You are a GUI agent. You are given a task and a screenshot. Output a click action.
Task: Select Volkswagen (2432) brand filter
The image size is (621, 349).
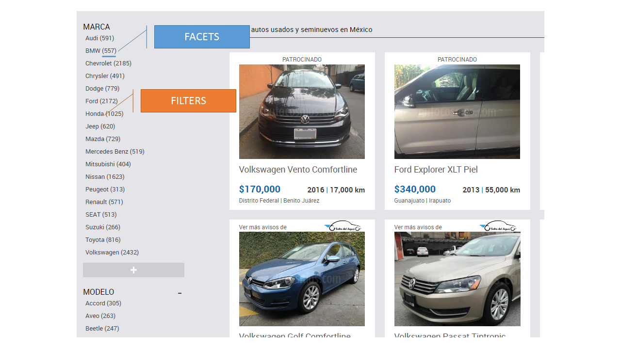112,253
